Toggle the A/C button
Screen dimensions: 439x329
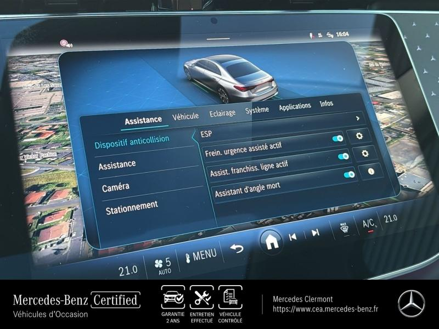368,223
